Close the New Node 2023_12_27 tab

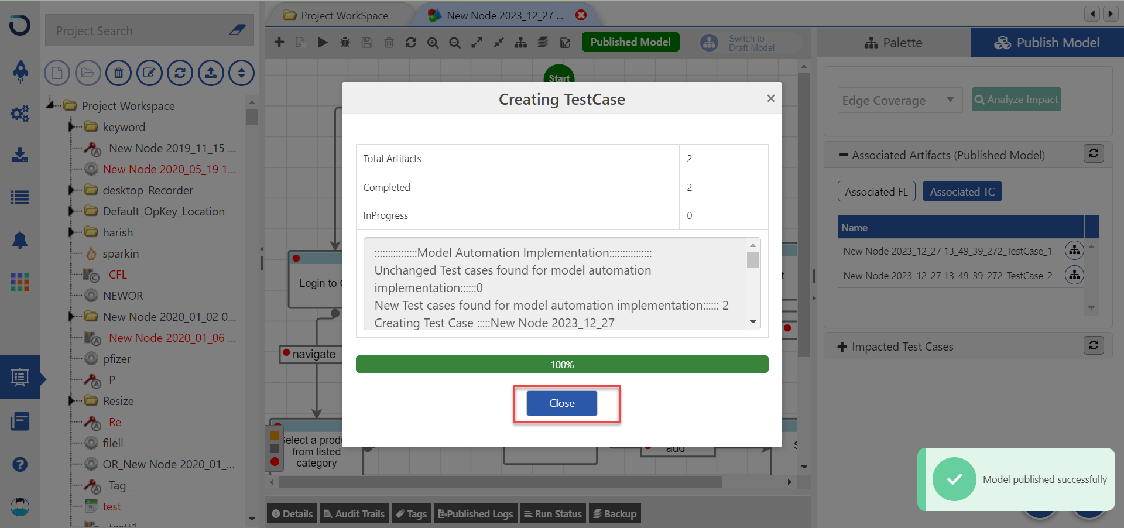coord(581,15)
